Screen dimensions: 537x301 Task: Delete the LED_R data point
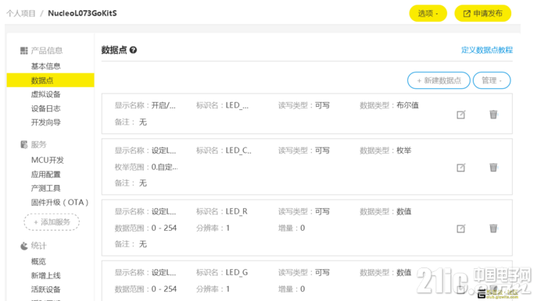coord(493,228)
